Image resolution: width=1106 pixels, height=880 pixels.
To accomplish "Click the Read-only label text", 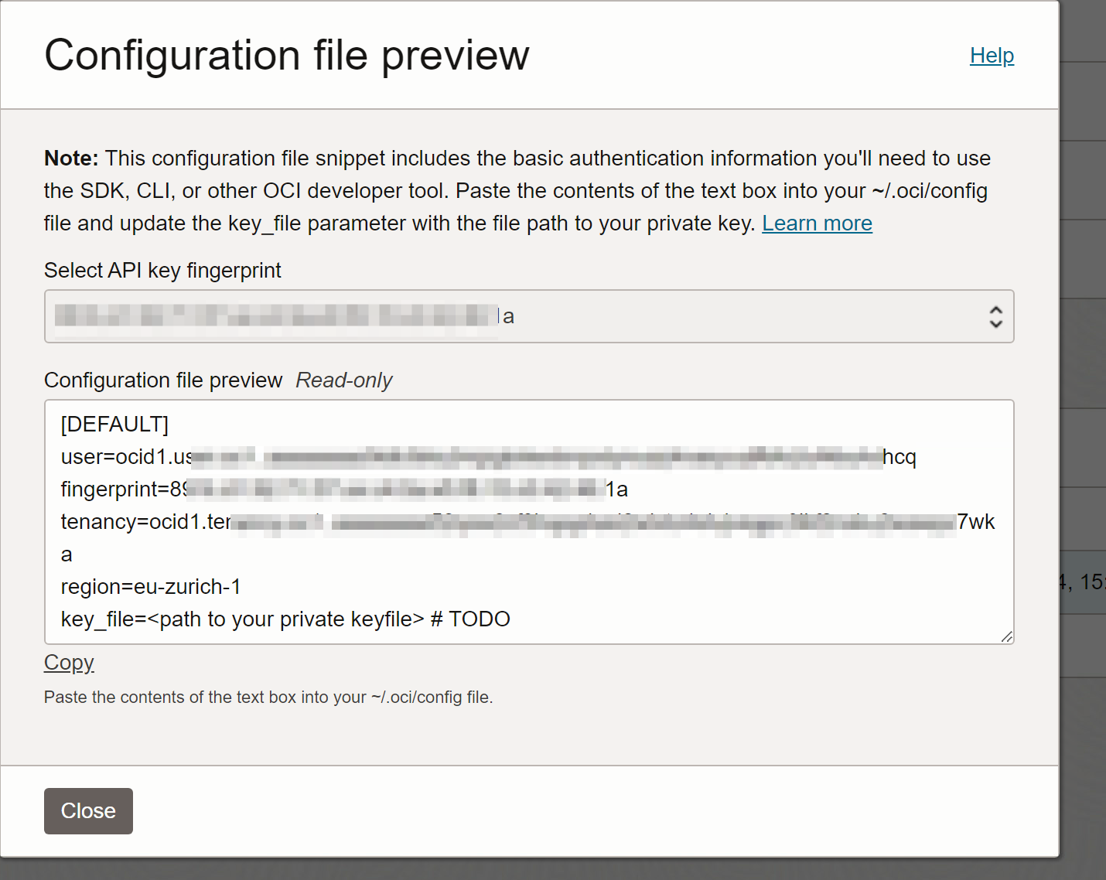I will (343, 380).
